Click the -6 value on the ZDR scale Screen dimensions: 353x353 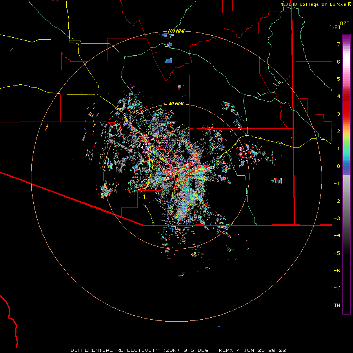[x=337, y=270]
